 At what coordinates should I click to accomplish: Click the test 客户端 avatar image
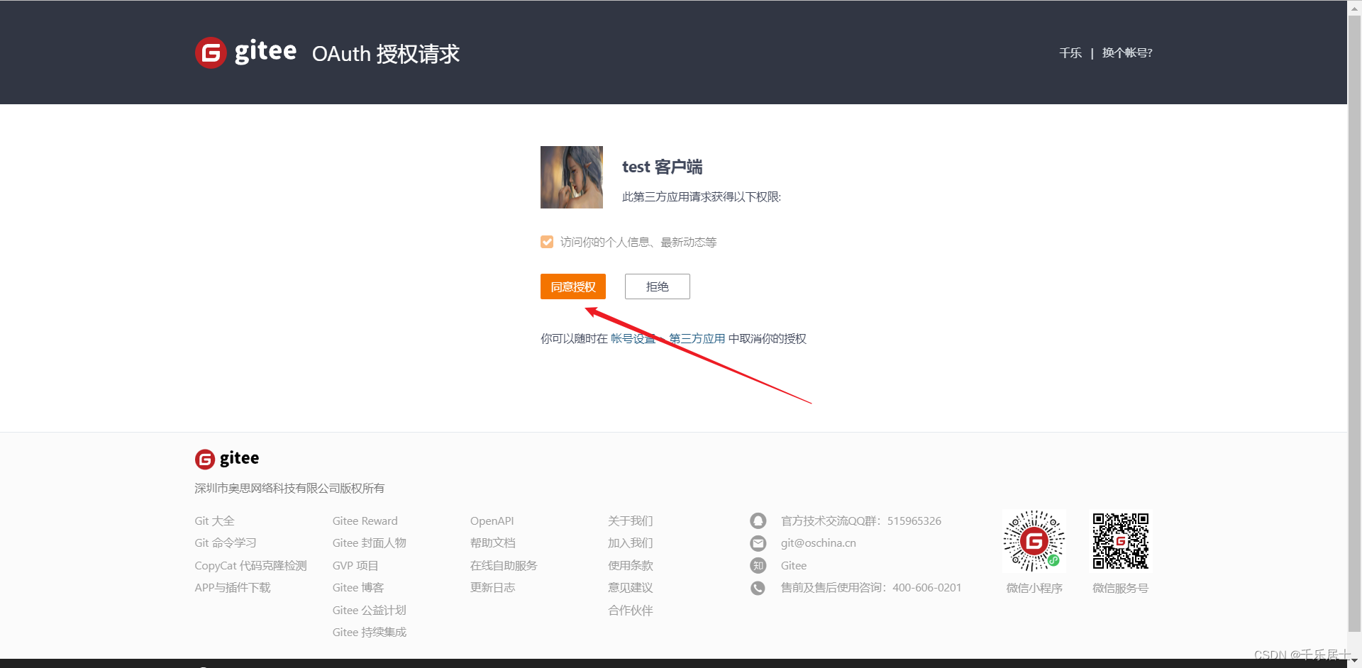point(571,177)
